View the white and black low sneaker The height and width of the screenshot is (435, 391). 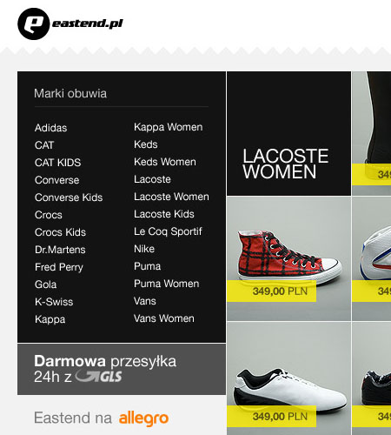point(290,386)
